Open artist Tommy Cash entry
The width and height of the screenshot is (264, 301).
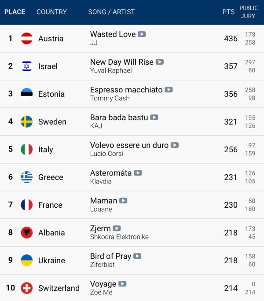110,98
